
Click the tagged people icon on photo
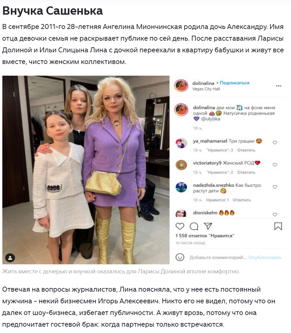coord(10,258)
